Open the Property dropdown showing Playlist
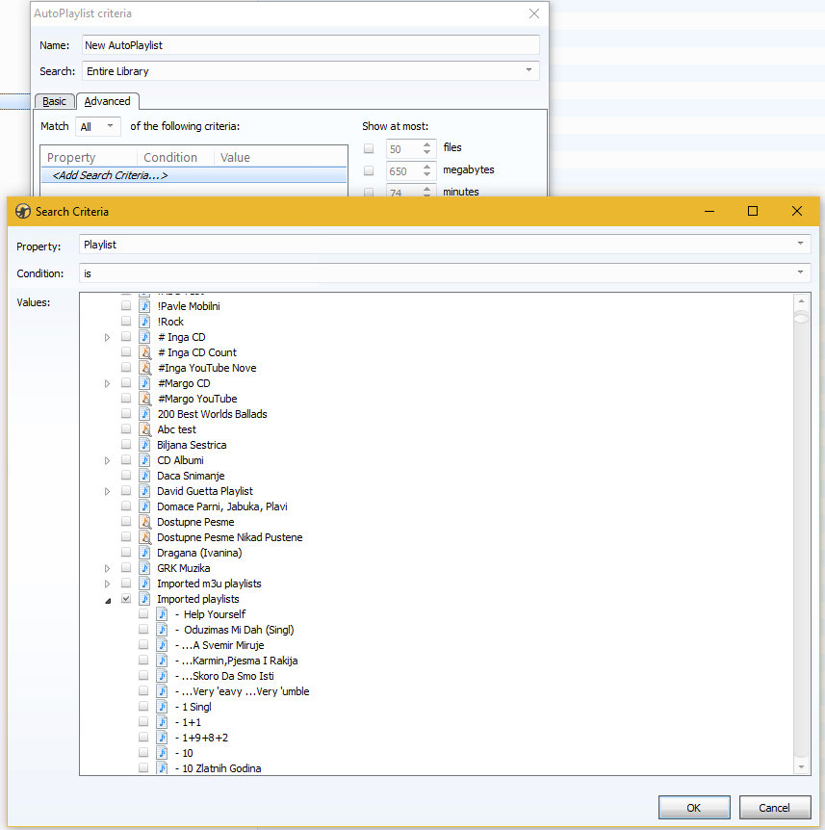 [x=444, y=245]
